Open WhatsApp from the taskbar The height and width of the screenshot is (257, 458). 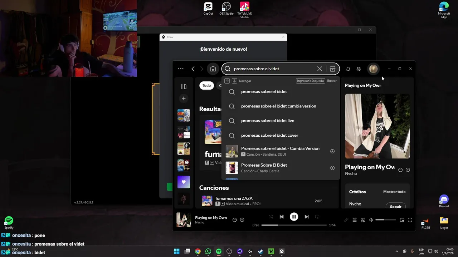click(x=208, y=251)
